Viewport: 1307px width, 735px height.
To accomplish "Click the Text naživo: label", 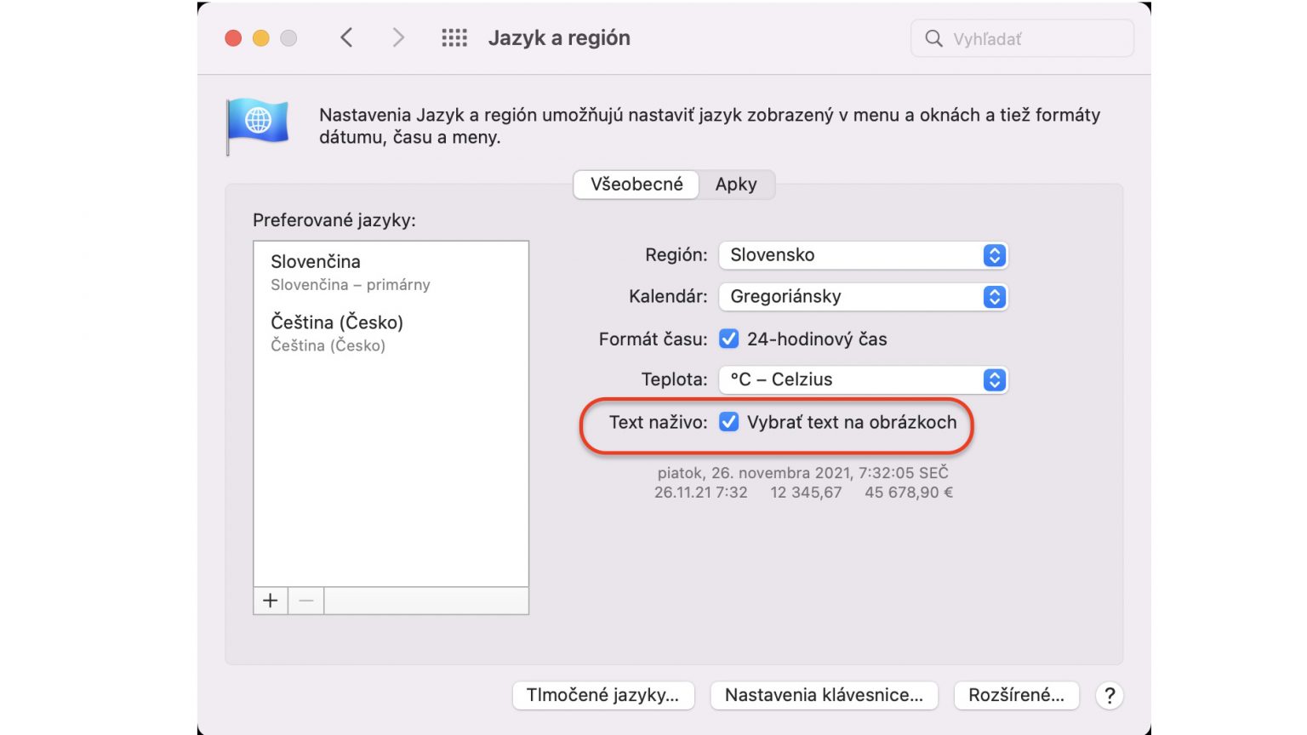I will [x=658, y=422].
